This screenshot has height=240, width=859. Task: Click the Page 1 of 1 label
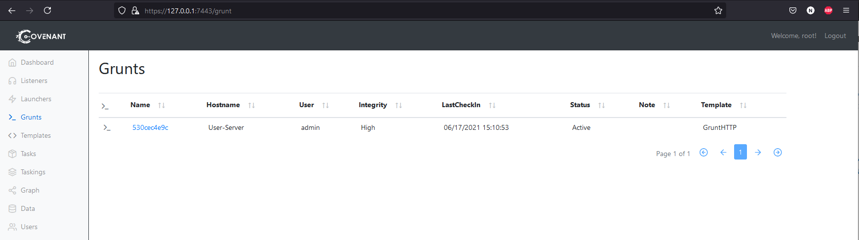point(673,154)
